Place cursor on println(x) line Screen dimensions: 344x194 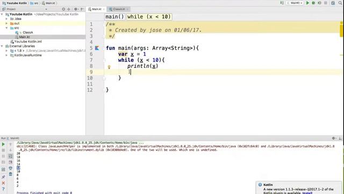[x=142, y=66]
